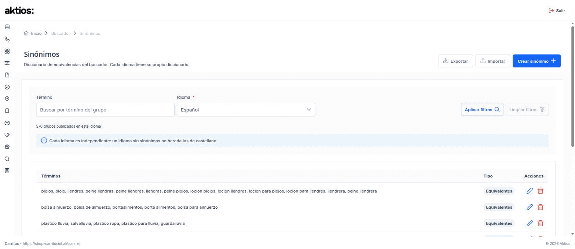The height and width of the screenshot is (249, 575).
Task: Go to Inicio in the breadcrumb
Action: point(33,33)
